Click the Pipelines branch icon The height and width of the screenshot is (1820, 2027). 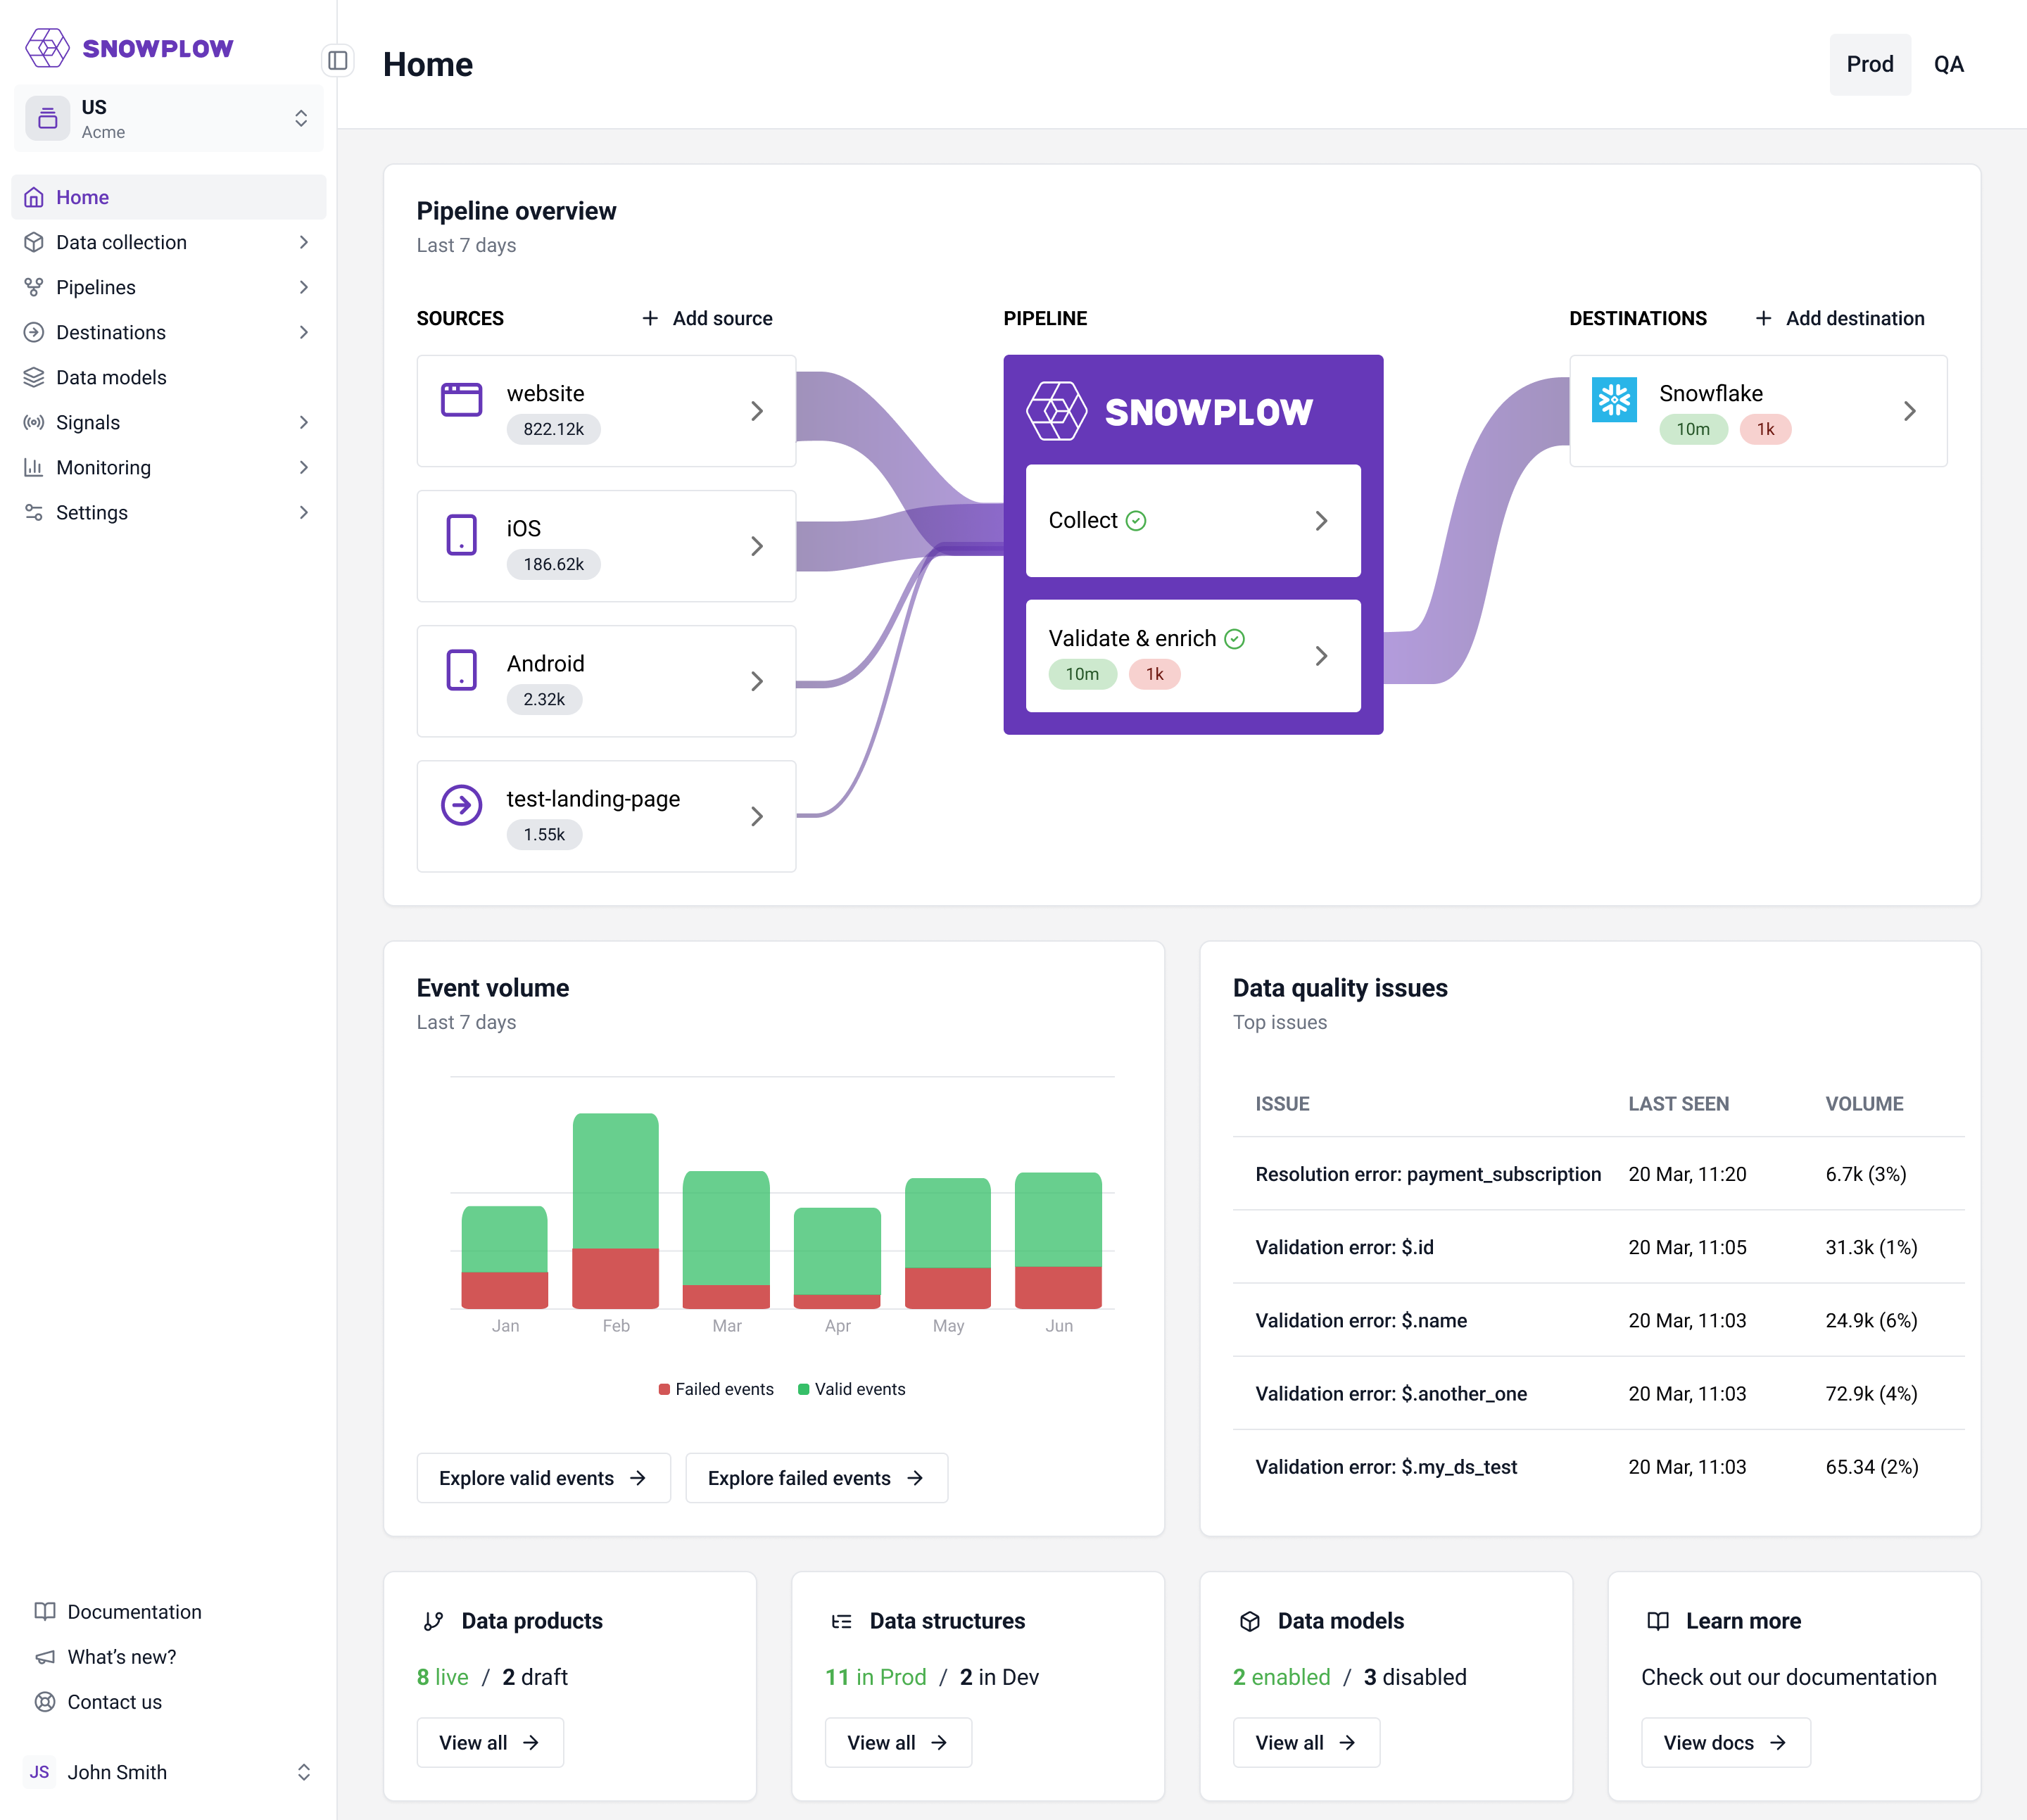pos(34,287)
